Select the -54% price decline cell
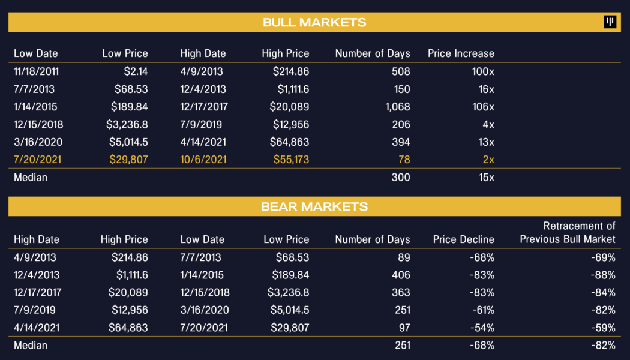 481,328
